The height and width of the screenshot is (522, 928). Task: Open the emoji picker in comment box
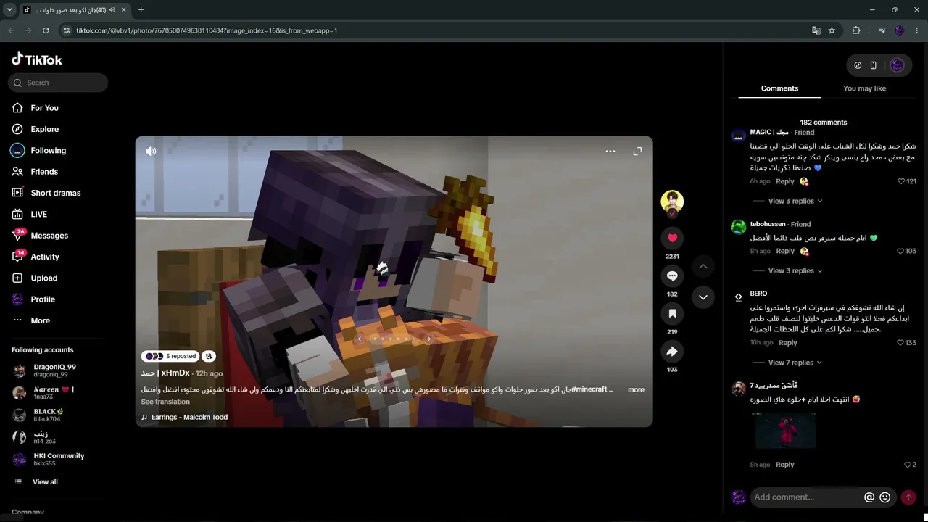pos(885,497)
